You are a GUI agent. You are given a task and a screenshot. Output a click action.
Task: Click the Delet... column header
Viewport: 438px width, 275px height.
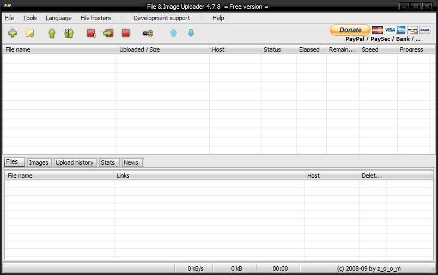click(x=373, y=176)
